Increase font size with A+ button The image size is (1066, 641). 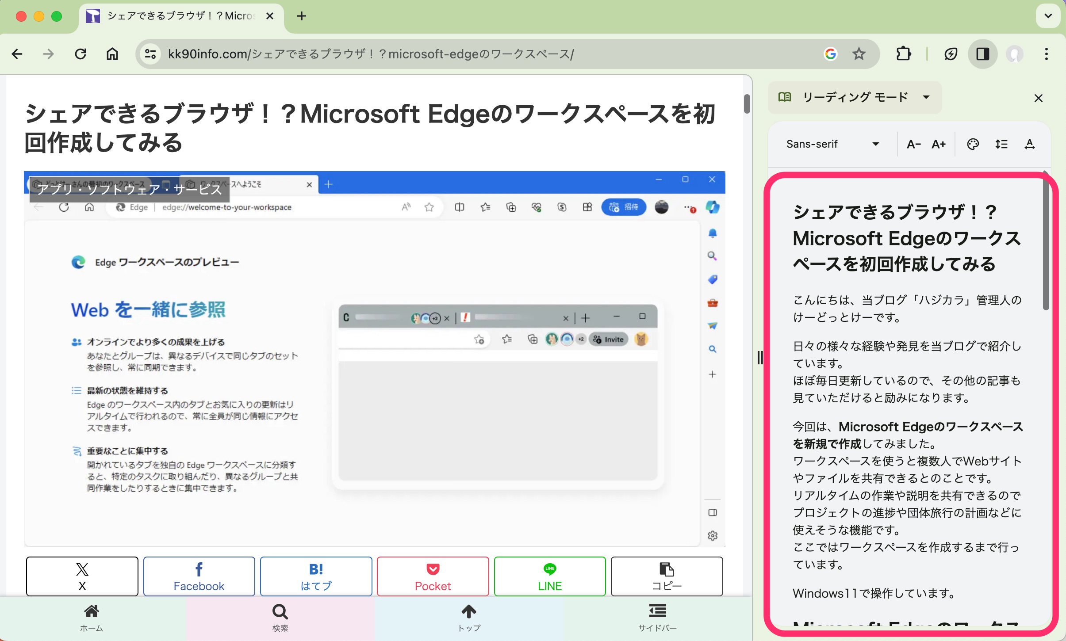tap(938, 144)
